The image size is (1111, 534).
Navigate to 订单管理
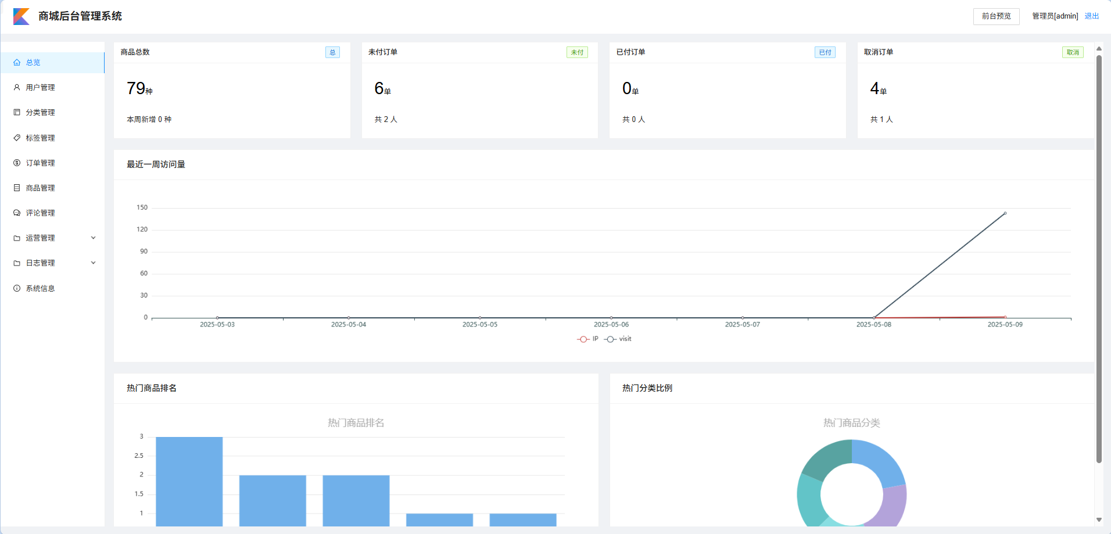[x=52, y=163]
